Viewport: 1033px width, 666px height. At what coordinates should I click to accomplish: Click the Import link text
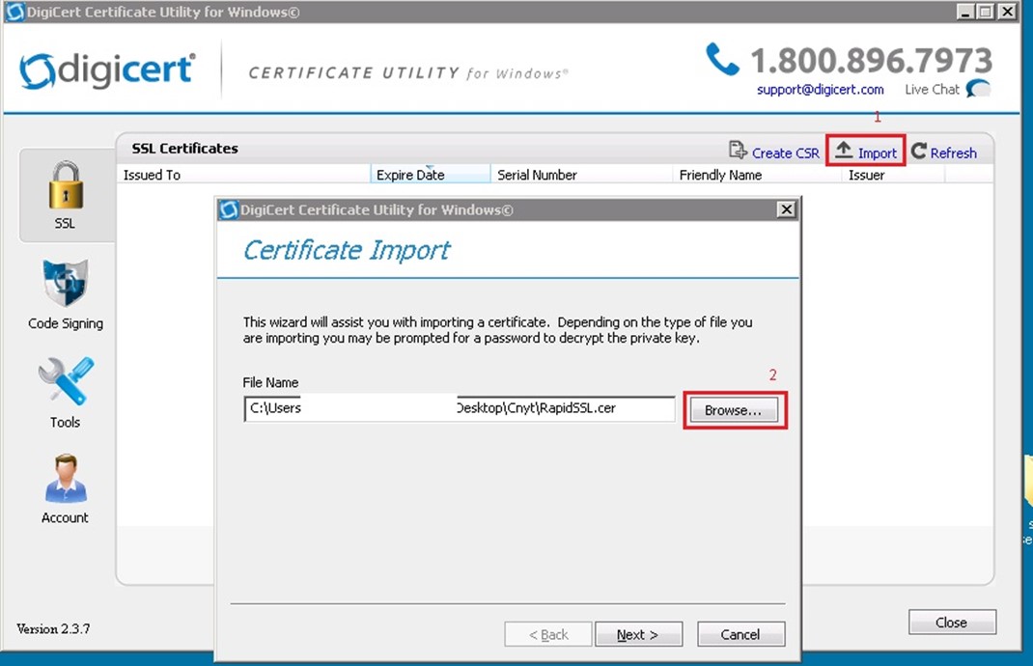click(x=877, y=153)
